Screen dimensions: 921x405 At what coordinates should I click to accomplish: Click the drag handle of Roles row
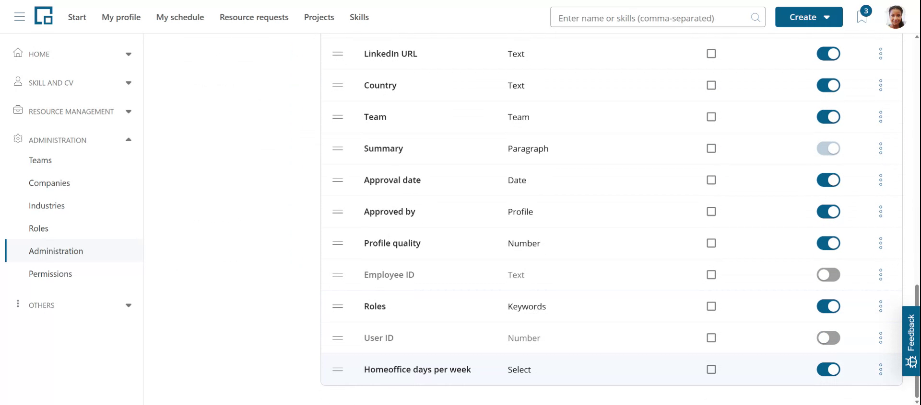pos(338,306)
